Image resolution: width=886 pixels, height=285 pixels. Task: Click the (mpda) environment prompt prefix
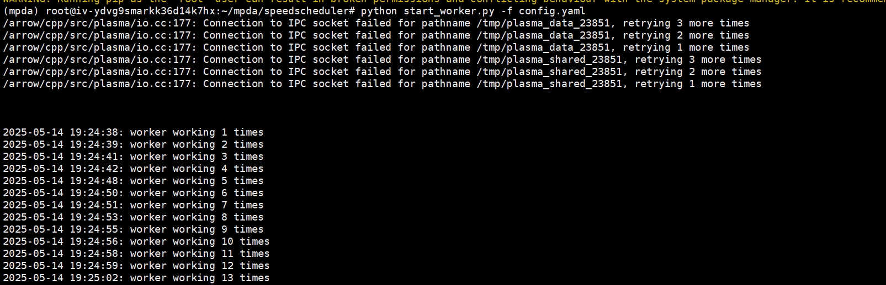pos(21,11)
